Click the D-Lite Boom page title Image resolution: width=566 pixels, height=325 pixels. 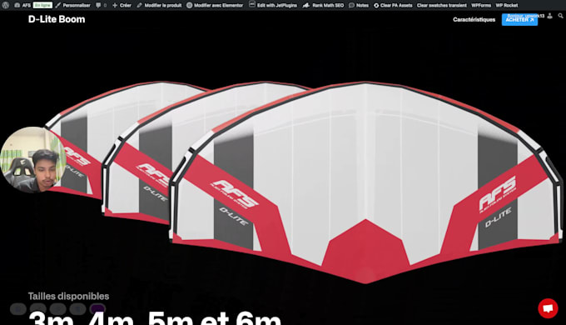(x=57, y=19)
